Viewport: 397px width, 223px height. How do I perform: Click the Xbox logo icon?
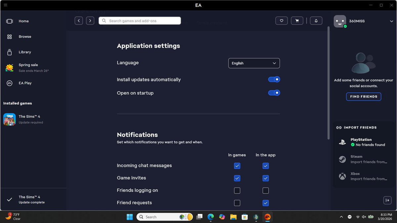tap(342, 176)
